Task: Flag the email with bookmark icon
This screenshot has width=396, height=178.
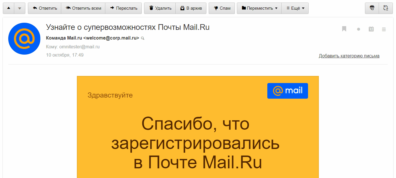Action: click(x=344, y=29)
